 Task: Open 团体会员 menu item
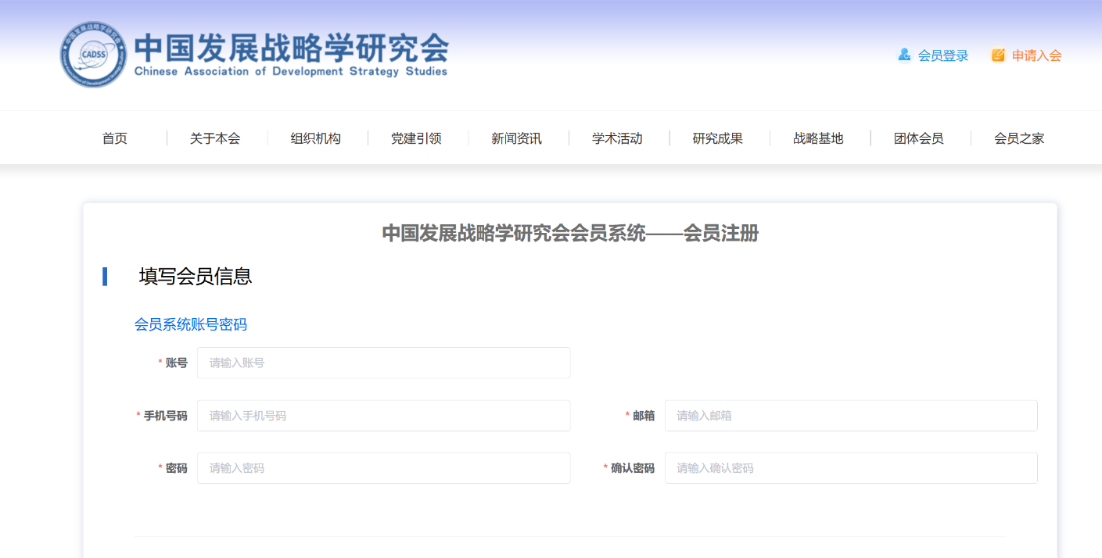[919, 138]
